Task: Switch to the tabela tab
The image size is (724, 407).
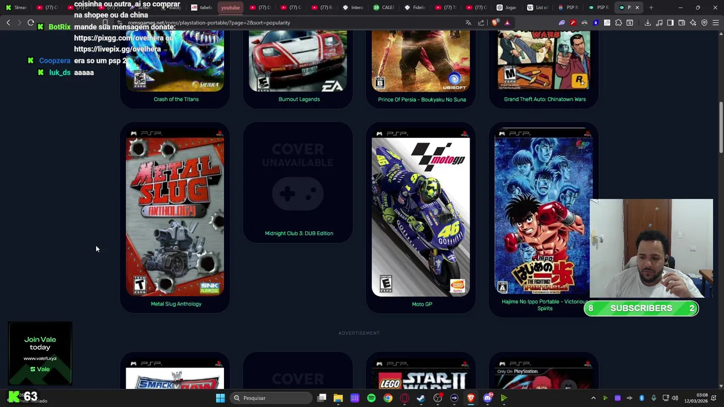Action: [202, 7]
